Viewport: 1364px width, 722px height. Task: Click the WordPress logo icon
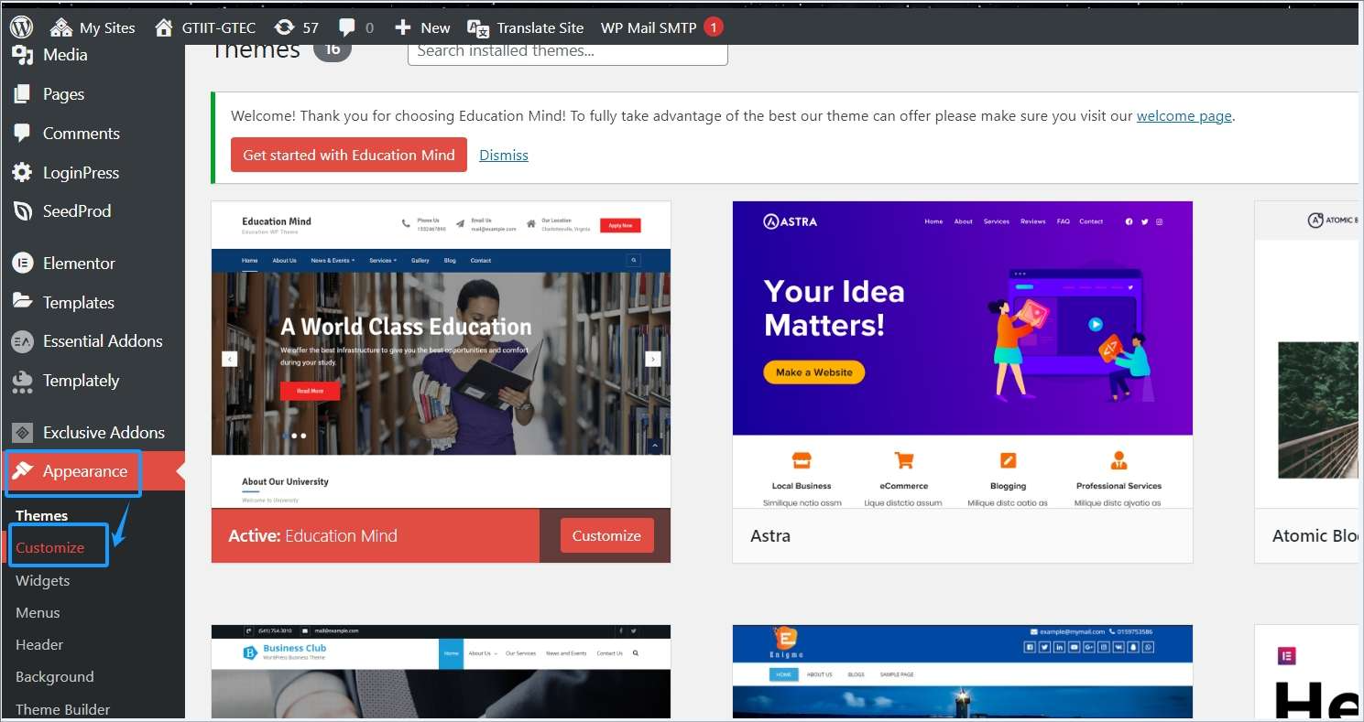[21, 27]
